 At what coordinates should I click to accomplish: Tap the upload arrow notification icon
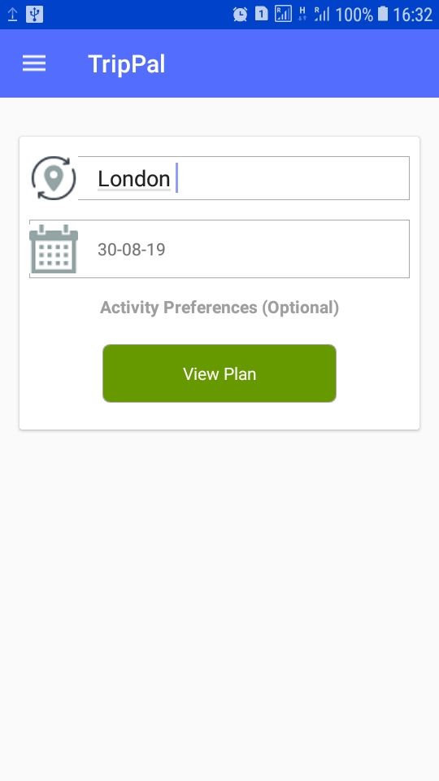pyautogui.click(x=12, y=14)
